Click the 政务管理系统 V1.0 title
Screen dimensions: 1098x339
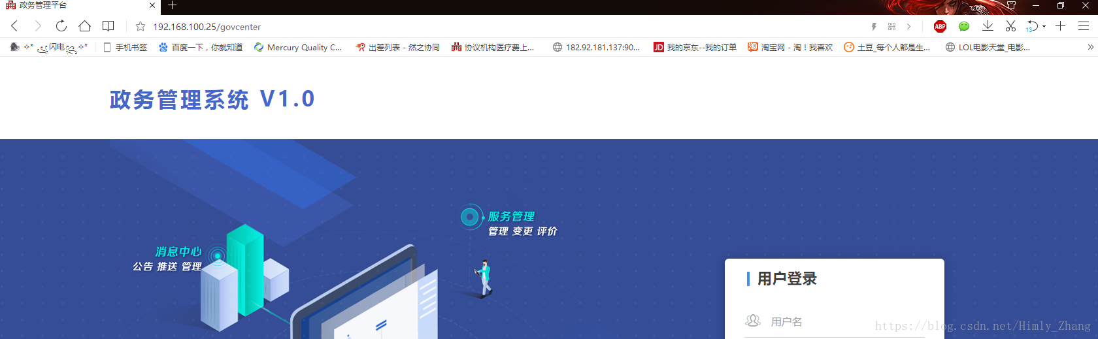[x=212, y=99]
